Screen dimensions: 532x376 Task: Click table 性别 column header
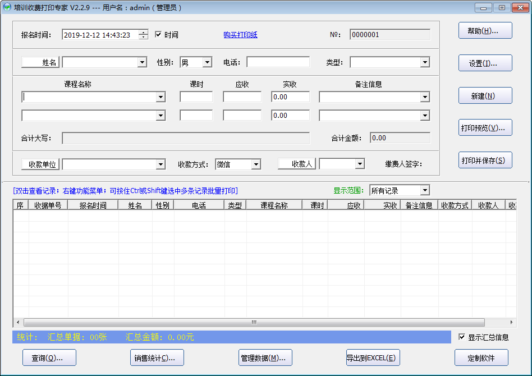click(x=163, y=205)
